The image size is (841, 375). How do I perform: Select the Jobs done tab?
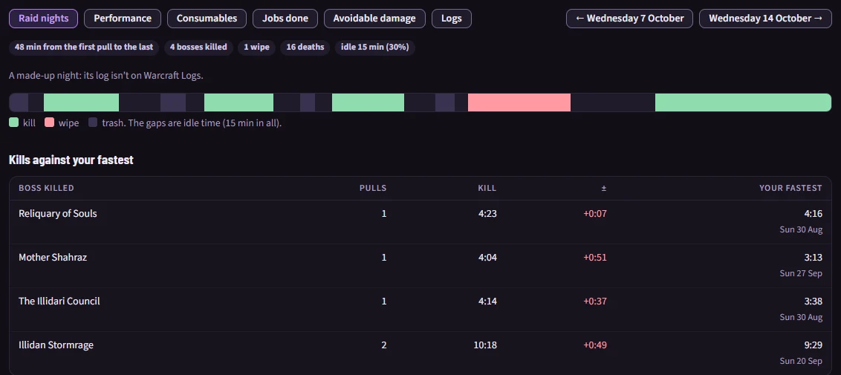click(x=285, y=19)
